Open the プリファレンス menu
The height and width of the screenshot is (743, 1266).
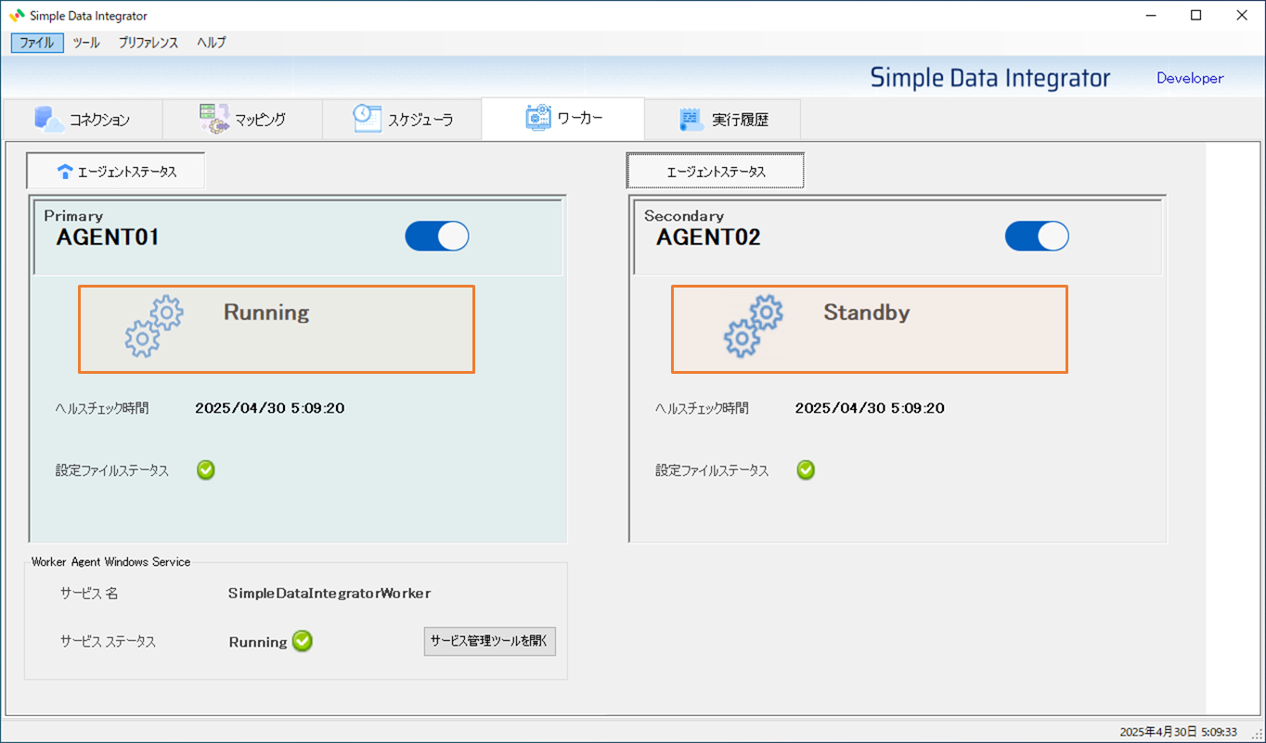[149, 43]
